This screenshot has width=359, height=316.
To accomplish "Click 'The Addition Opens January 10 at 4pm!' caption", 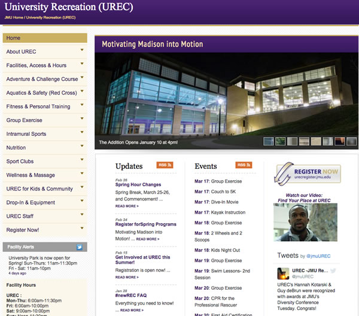I will click(x=138, y=142).
